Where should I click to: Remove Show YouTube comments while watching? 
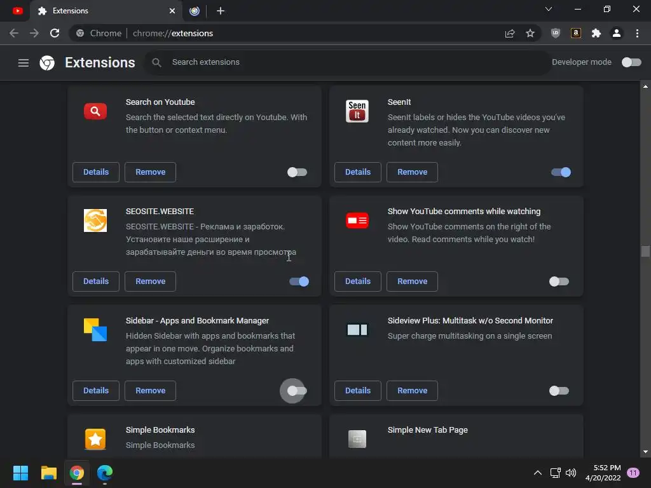(x=412, y=281)
